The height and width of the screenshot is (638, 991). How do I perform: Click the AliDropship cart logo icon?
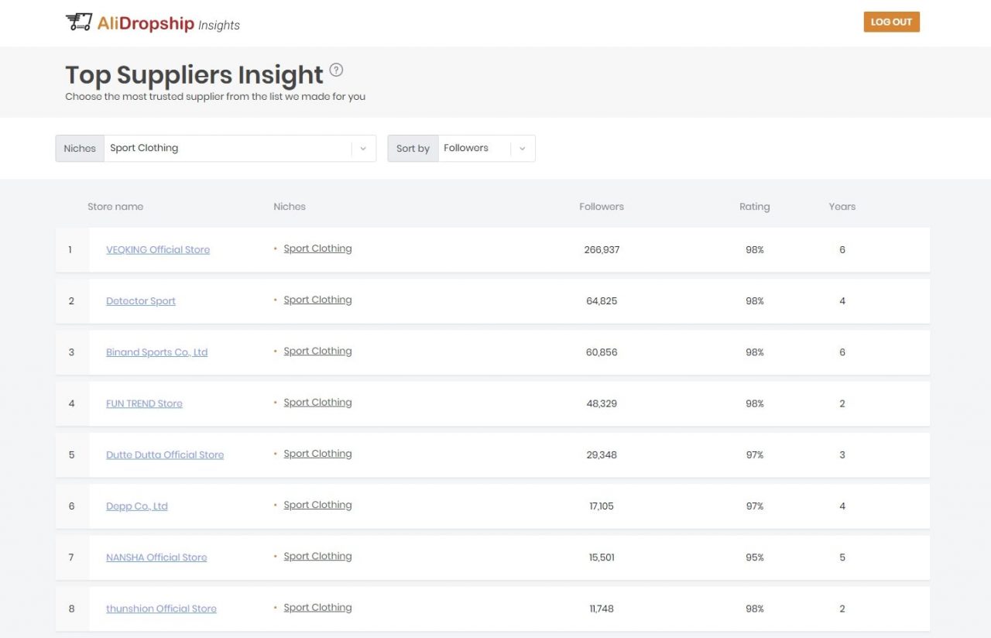78,22
